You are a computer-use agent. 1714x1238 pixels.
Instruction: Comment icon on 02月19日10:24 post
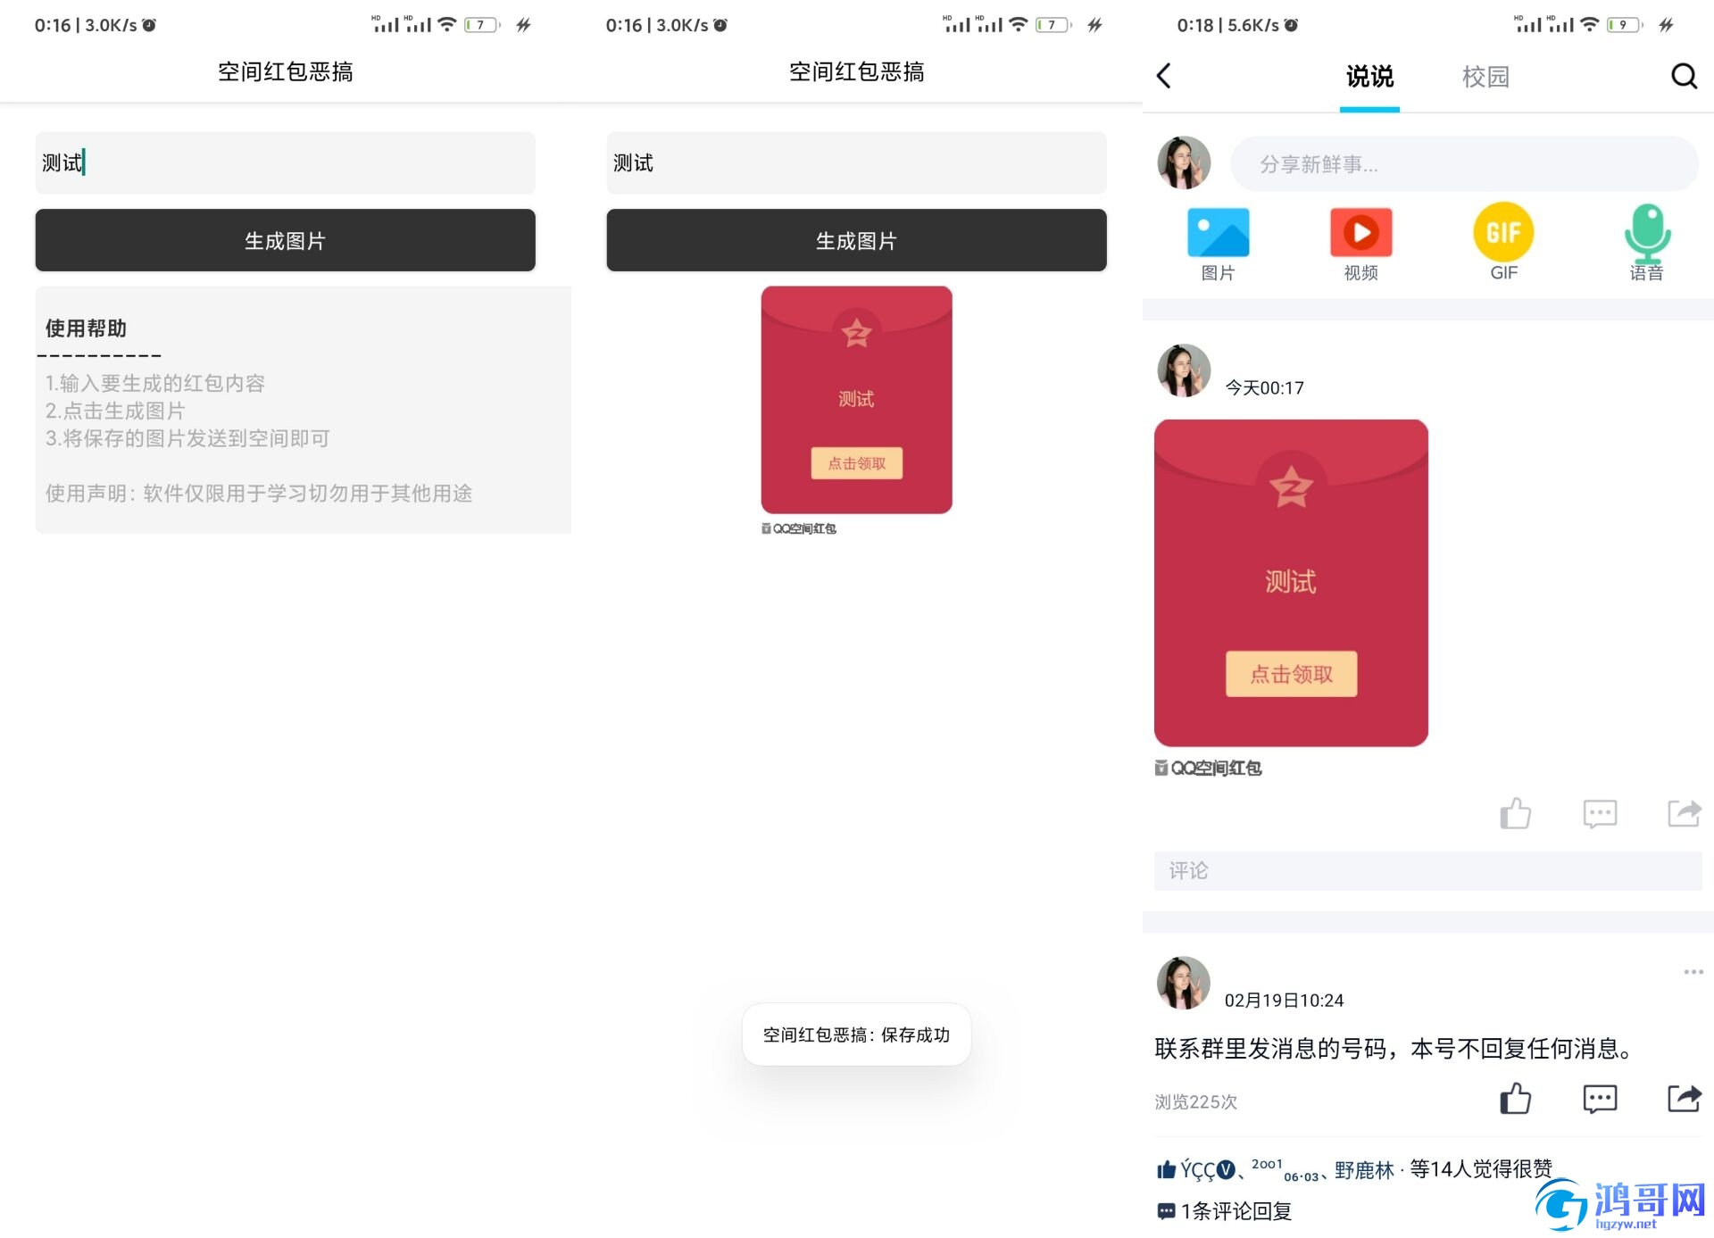click(x=1600, y=1099)
